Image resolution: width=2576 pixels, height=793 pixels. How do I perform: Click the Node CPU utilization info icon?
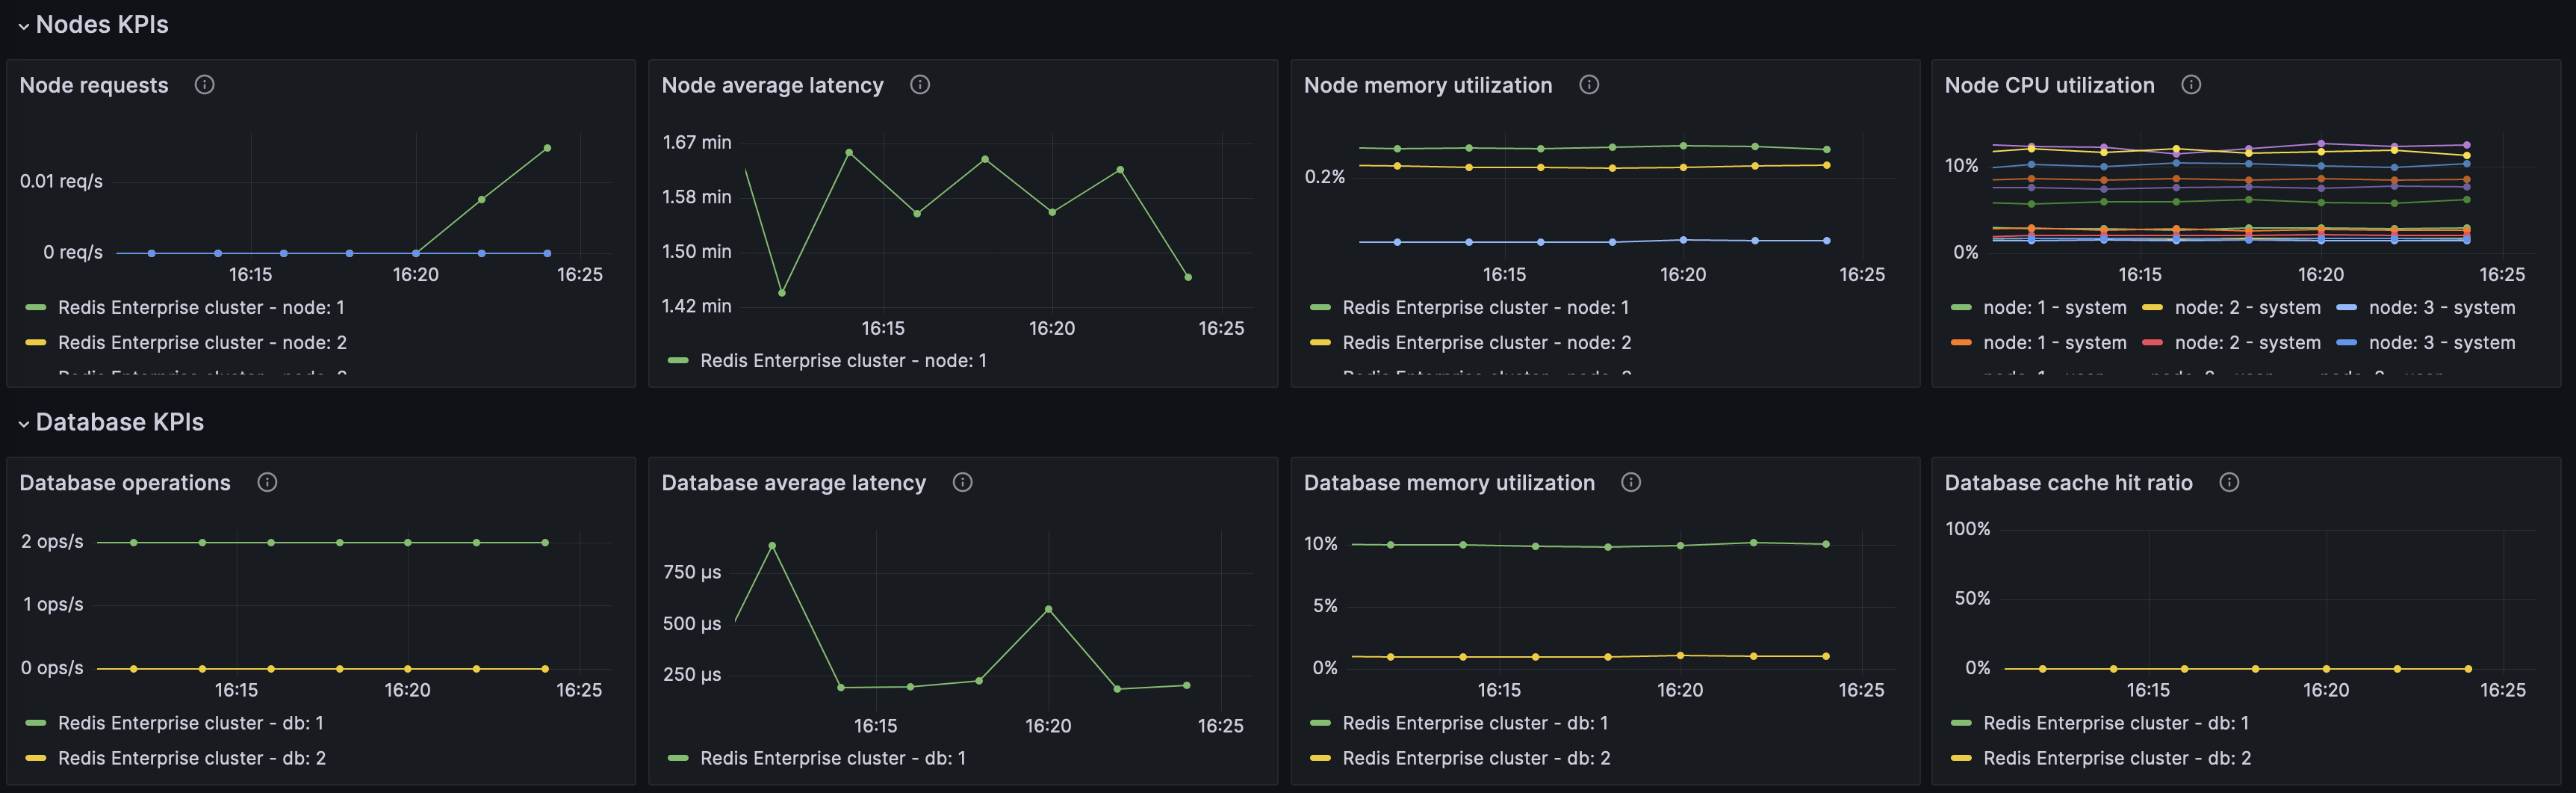(2191, 84)
